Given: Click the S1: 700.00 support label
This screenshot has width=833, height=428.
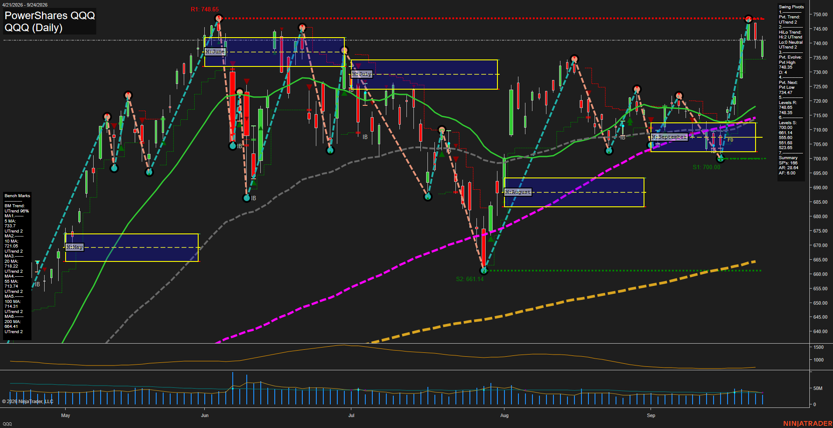Looking at the screenshot, I should (706, 167).
